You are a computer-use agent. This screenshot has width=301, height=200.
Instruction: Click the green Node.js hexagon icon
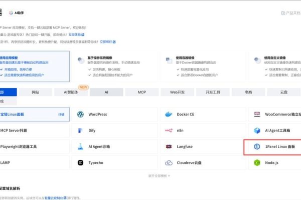257,162
